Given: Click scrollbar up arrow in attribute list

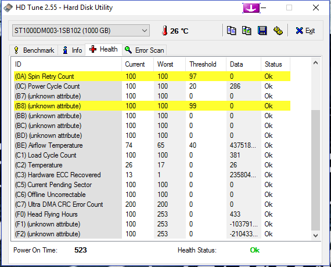Looking at the screenshot, I should click(315, 63).
